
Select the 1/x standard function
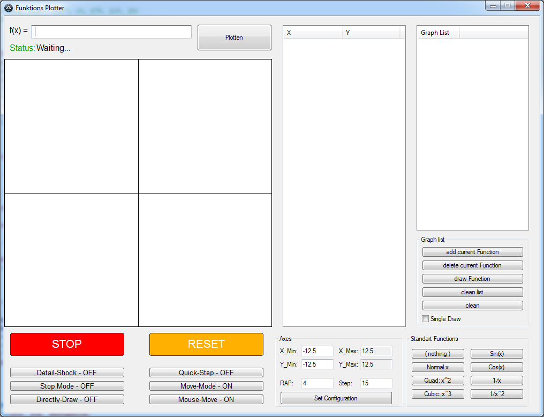(496, 381)
